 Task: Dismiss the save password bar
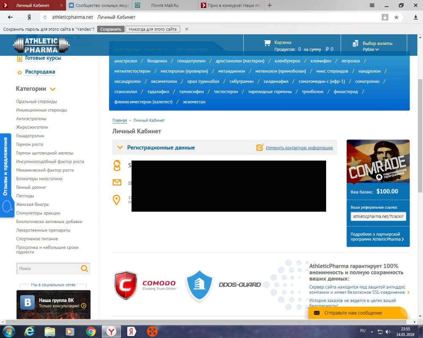point(187,29)
